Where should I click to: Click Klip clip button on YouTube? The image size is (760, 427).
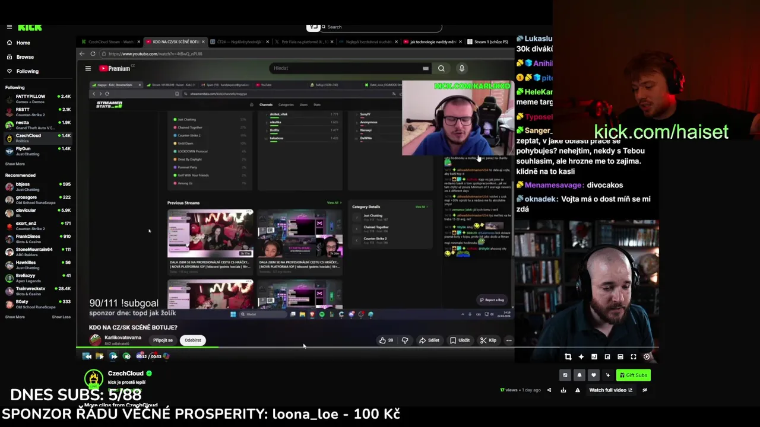[x=489, y=340]
